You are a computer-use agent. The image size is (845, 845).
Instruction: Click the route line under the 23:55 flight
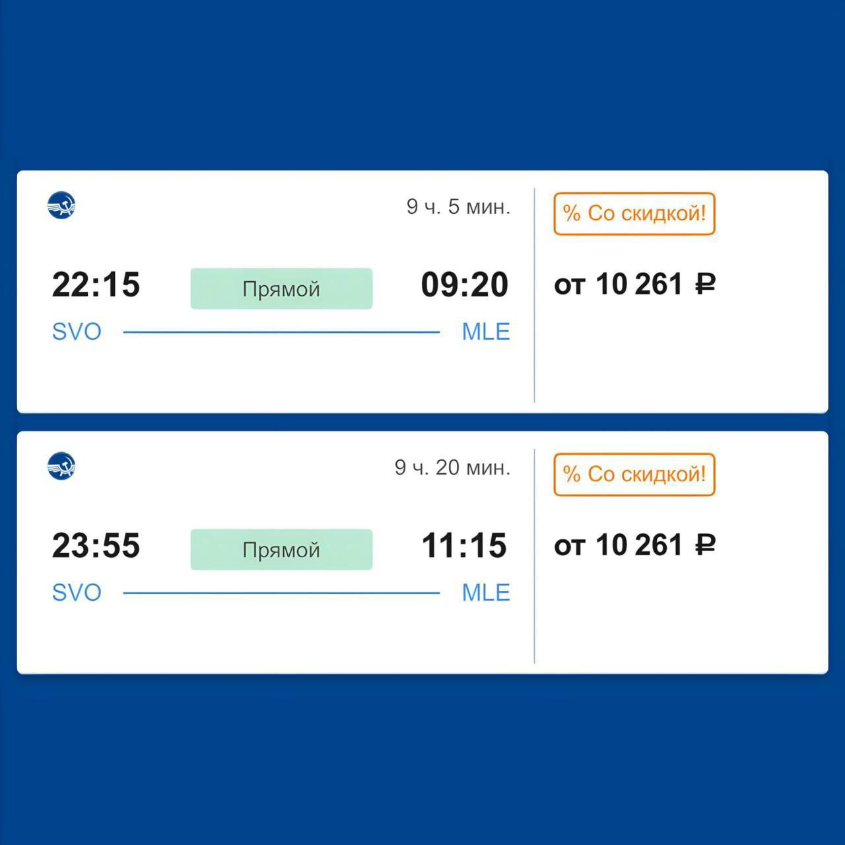pyautogui.click(x=281, y=593)
